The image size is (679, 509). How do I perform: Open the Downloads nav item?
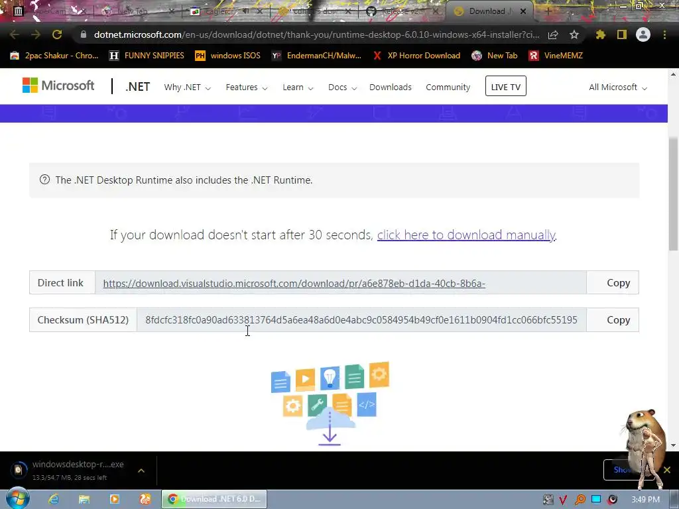390,87
